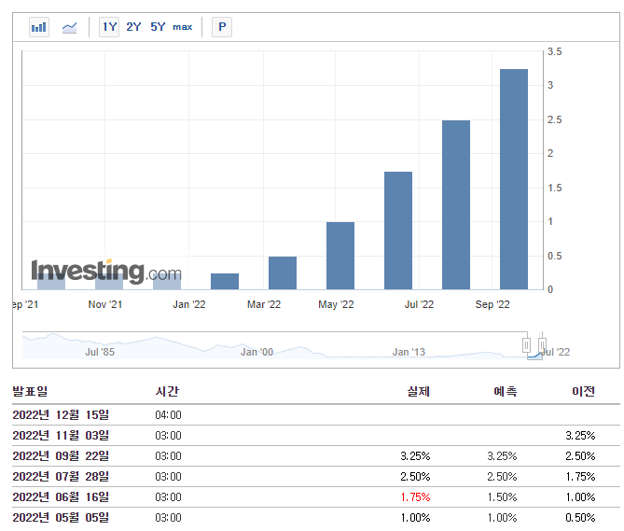Click the right handle of range navigator

click(542, 345)
